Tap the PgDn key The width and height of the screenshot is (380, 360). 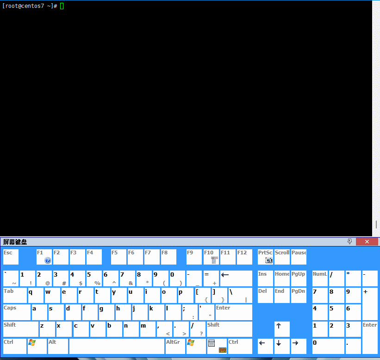[299, 295]
